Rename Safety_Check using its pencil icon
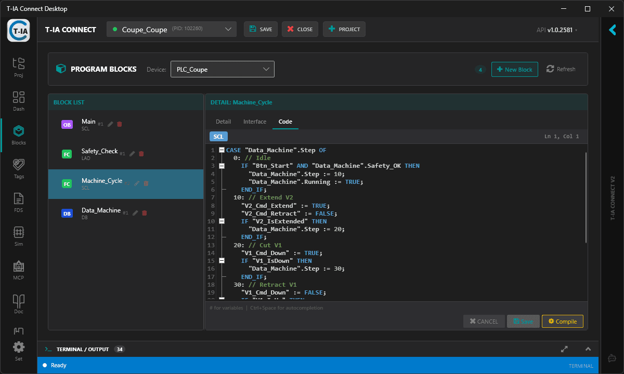 (132, 154)
